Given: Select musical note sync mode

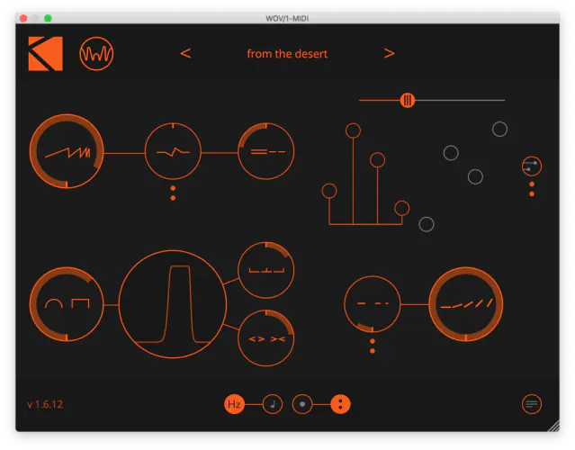Looking at the screenshot, I should pos(273,404).
